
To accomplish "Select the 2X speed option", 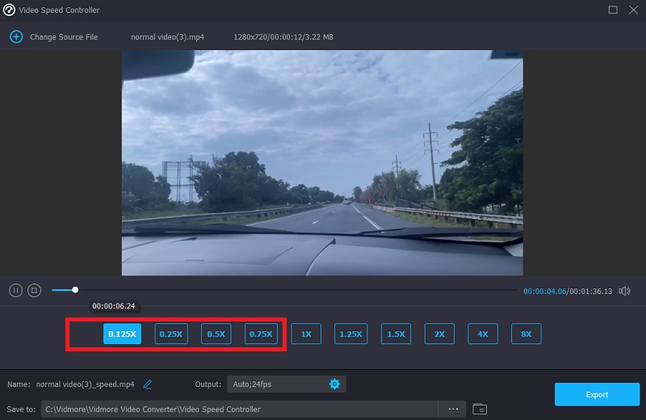I will [439, 334].
